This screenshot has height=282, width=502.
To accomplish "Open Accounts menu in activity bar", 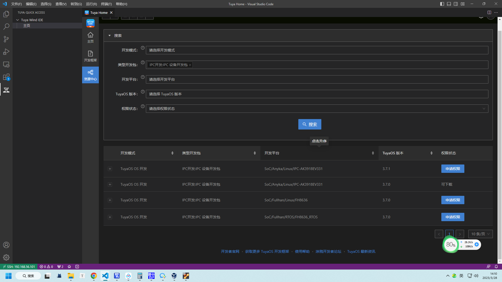I will (x=6, y=245).
